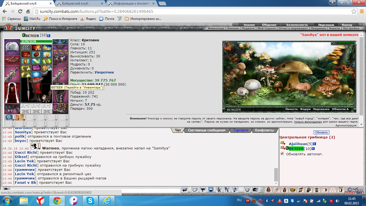Viewport: 366px width, 206px height.
Task: Open the Общение top menu
Action: (x=269, y=25)
